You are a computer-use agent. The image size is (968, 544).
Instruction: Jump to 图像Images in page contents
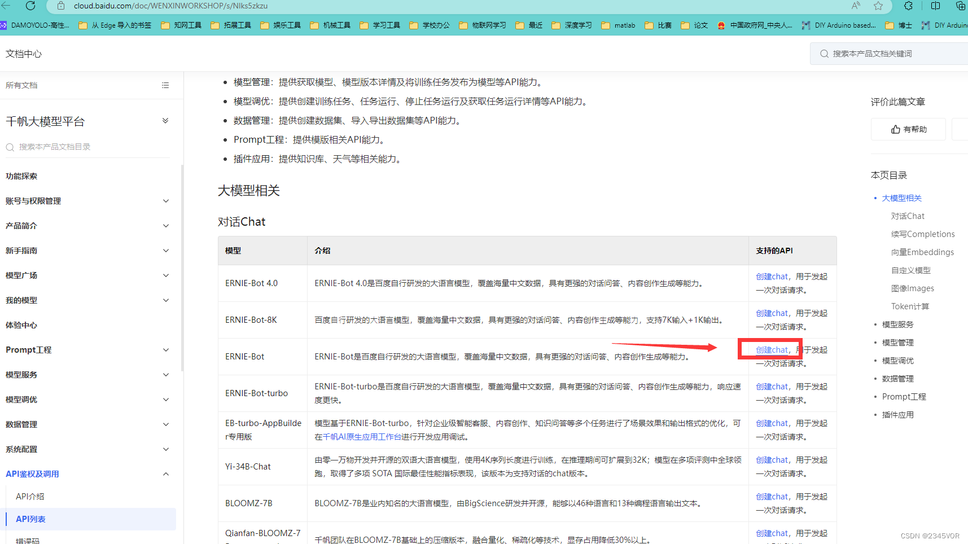point(913,288)
